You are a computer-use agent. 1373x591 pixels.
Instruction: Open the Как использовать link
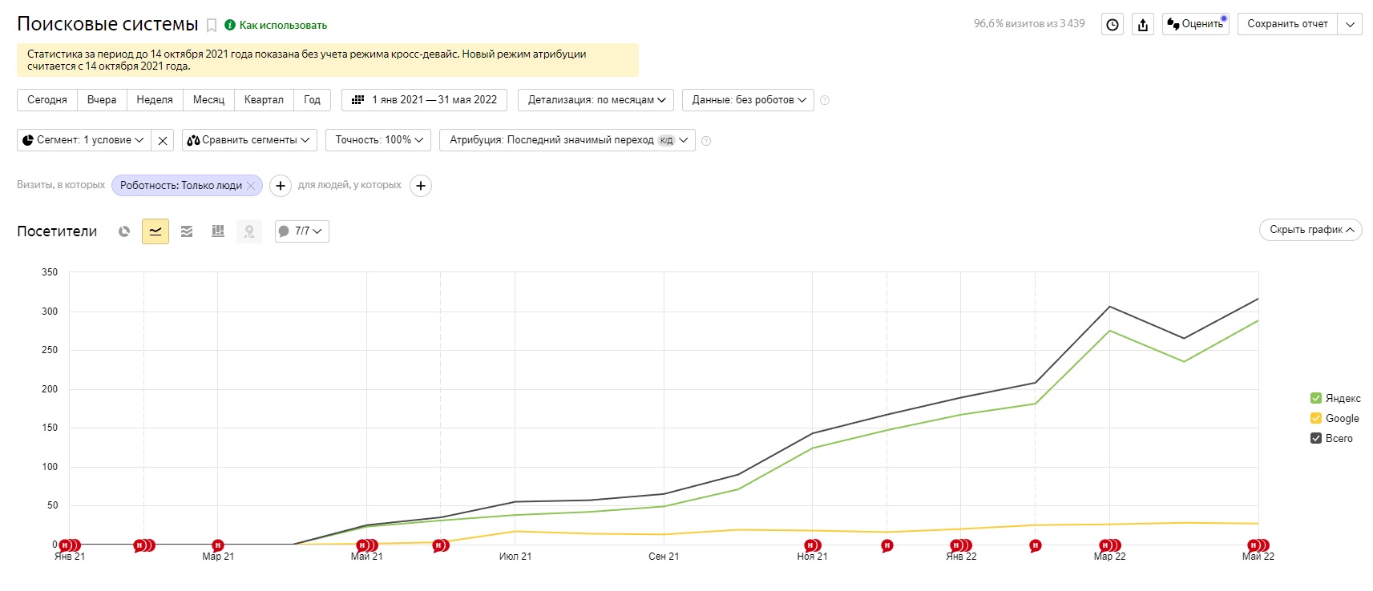[x=283, y=26]
